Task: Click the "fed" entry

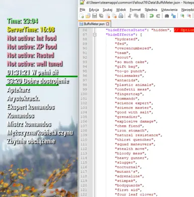Action: 120,44
